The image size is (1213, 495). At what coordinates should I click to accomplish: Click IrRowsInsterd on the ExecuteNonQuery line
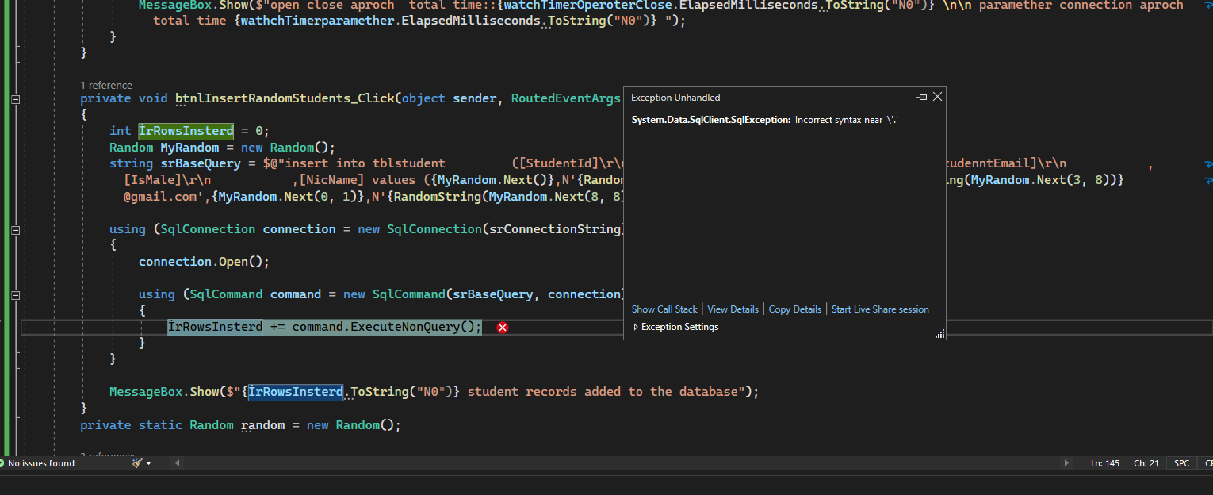[x=215, y=327]
